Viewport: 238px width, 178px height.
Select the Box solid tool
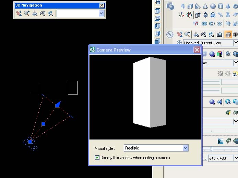pyautogui.click(x=190, y=6)
